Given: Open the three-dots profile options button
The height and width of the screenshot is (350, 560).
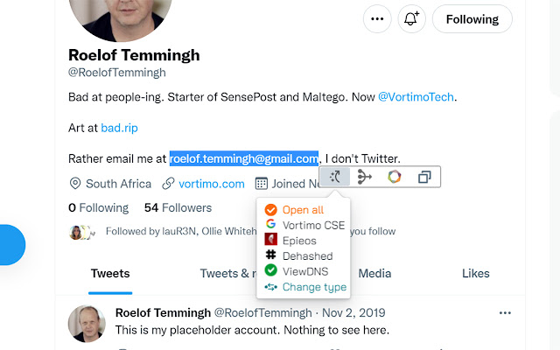Looking at the screenshot, I should point(377,19).
